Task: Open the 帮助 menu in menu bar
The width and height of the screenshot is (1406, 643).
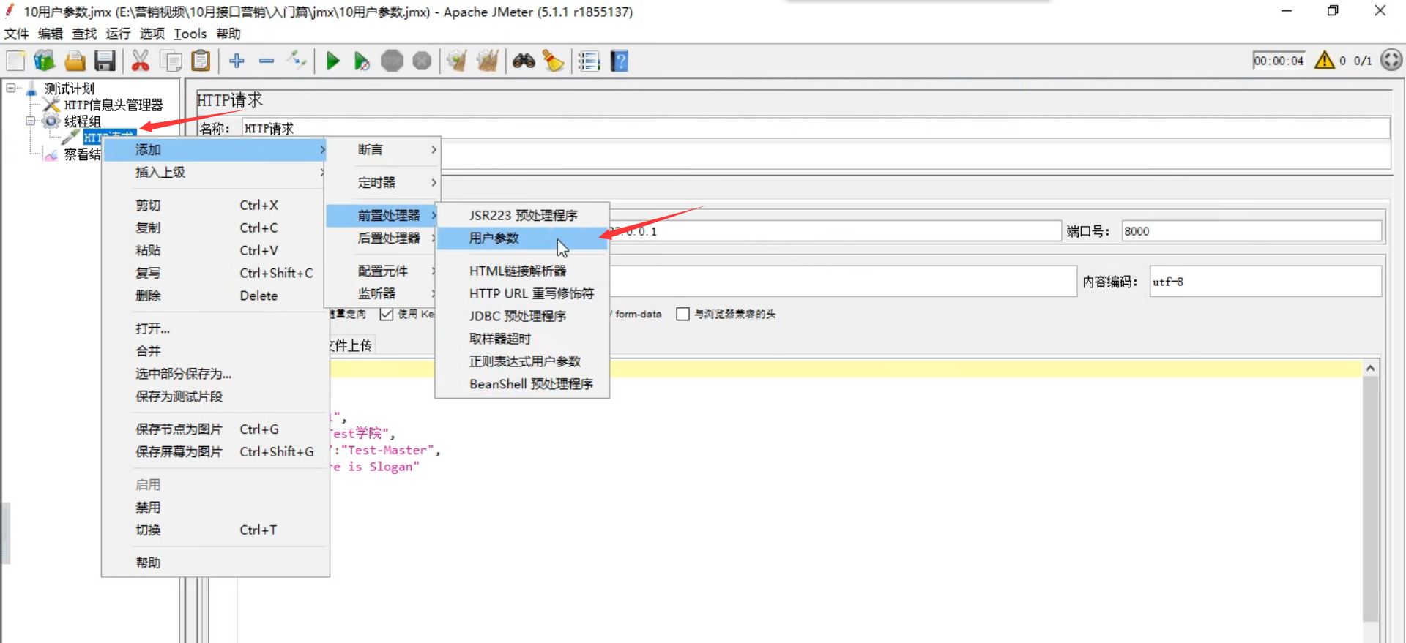Action: [228, 34]
